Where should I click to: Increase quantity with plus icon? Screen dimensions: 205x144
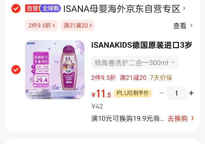coord(191,93)
